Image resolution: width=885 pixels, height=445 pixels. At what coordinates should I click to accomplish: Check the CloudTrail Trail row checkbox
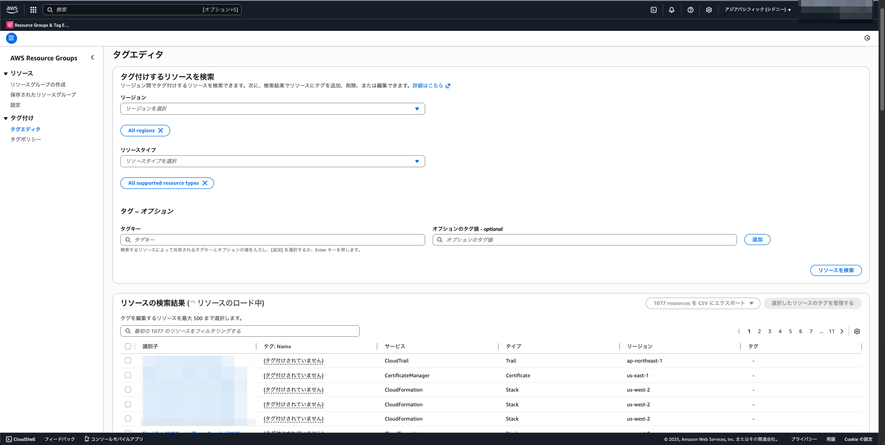coord(128,361)
